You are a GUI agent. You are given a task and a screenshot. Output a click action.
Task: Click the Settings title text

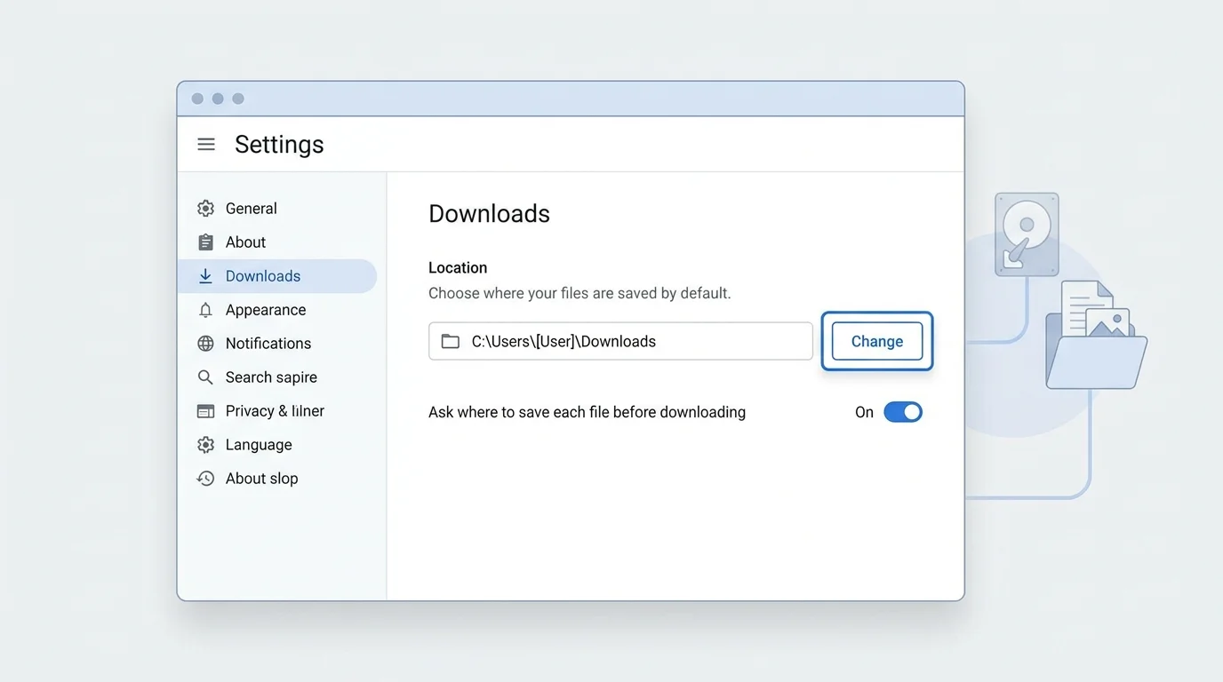[x=279, y=145]
